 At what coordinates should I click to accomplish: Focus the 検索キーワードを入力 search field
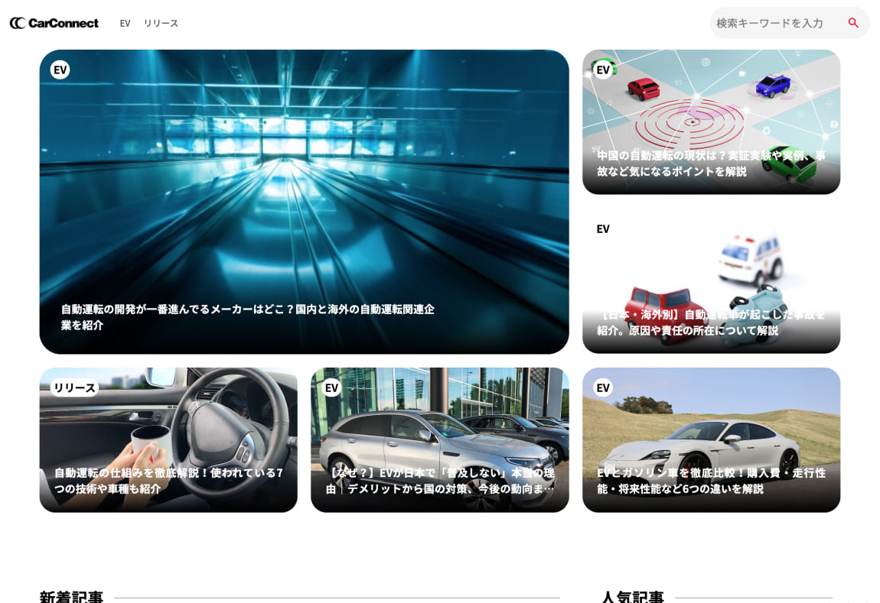pyautogui.click(x=773, y=23)
